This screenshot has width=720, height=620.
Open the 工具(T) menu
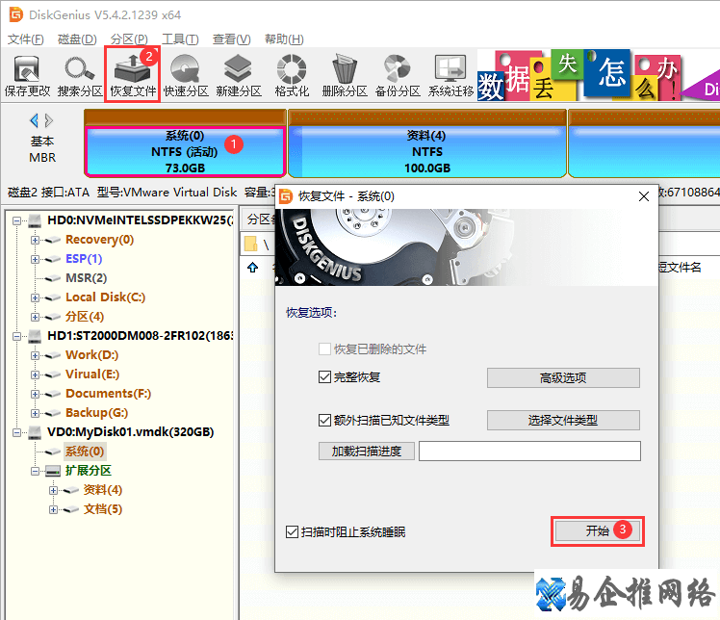tap(179, 39)
